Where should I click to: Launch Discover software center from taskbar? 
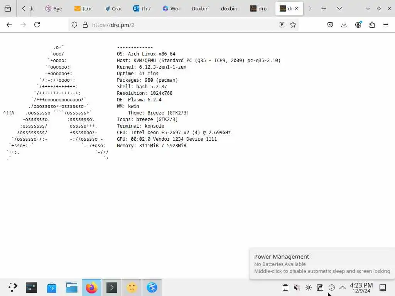pyautogui.click(x=52, y=288)
